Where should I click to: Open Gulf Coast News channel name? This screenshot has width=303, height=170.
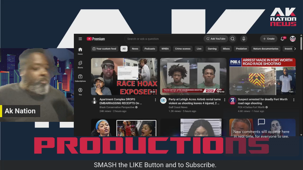point(178,107)
